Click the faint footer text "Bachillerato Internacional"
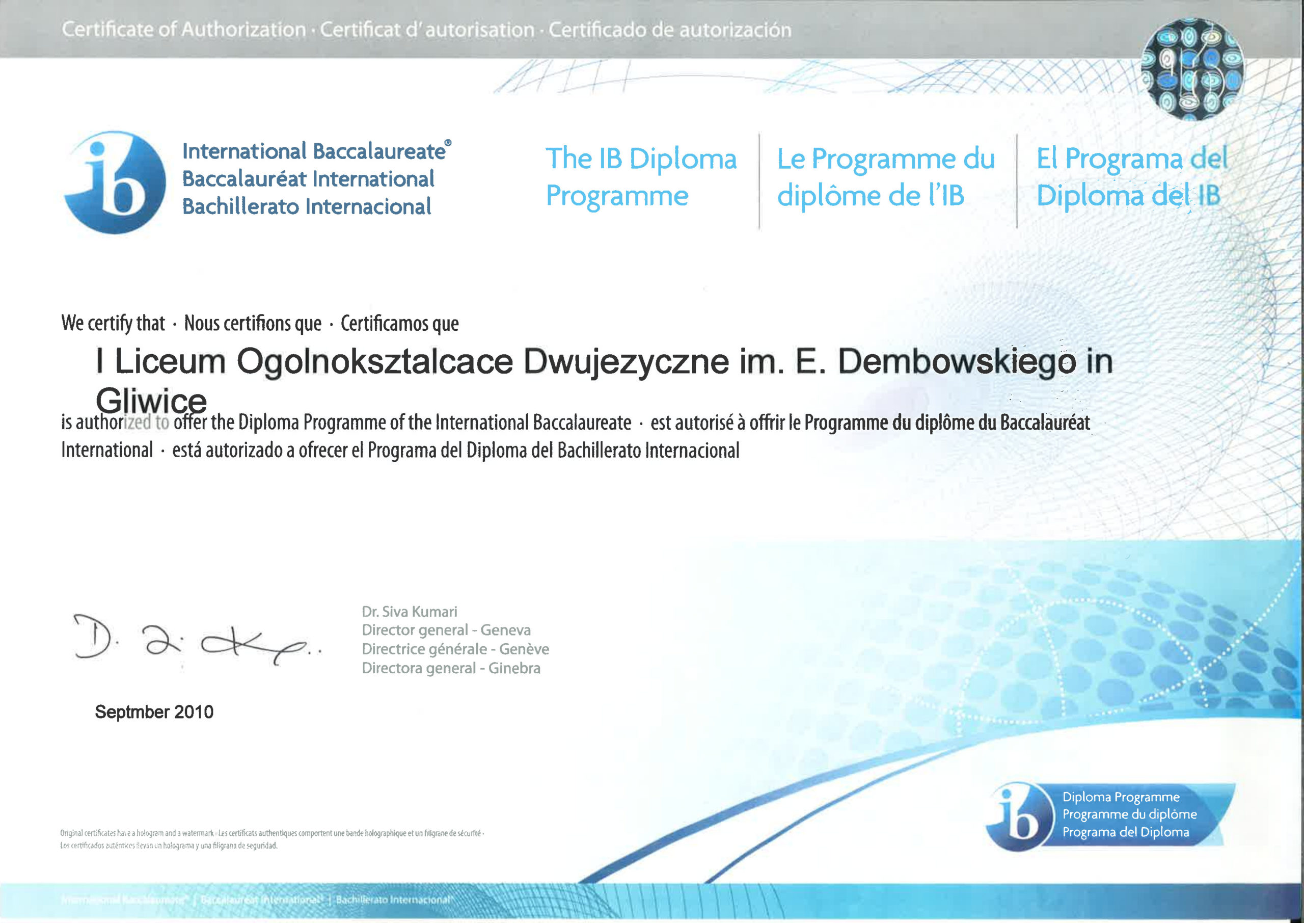 coord(394,900)
